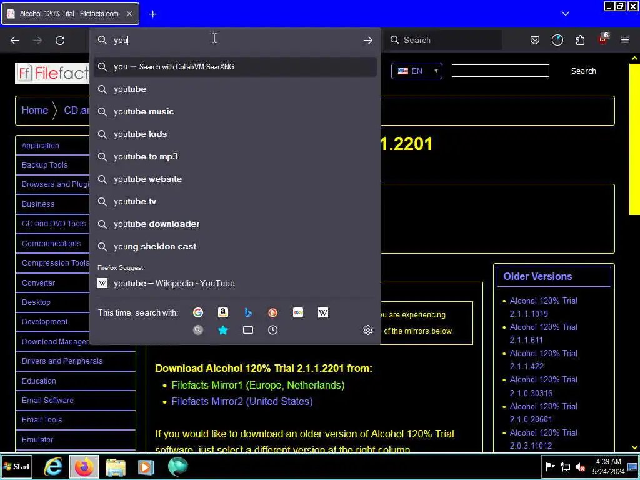The image size is (640, 480).
Task: Open search settings gear in dropdown
Action: (x=367, y=330)
